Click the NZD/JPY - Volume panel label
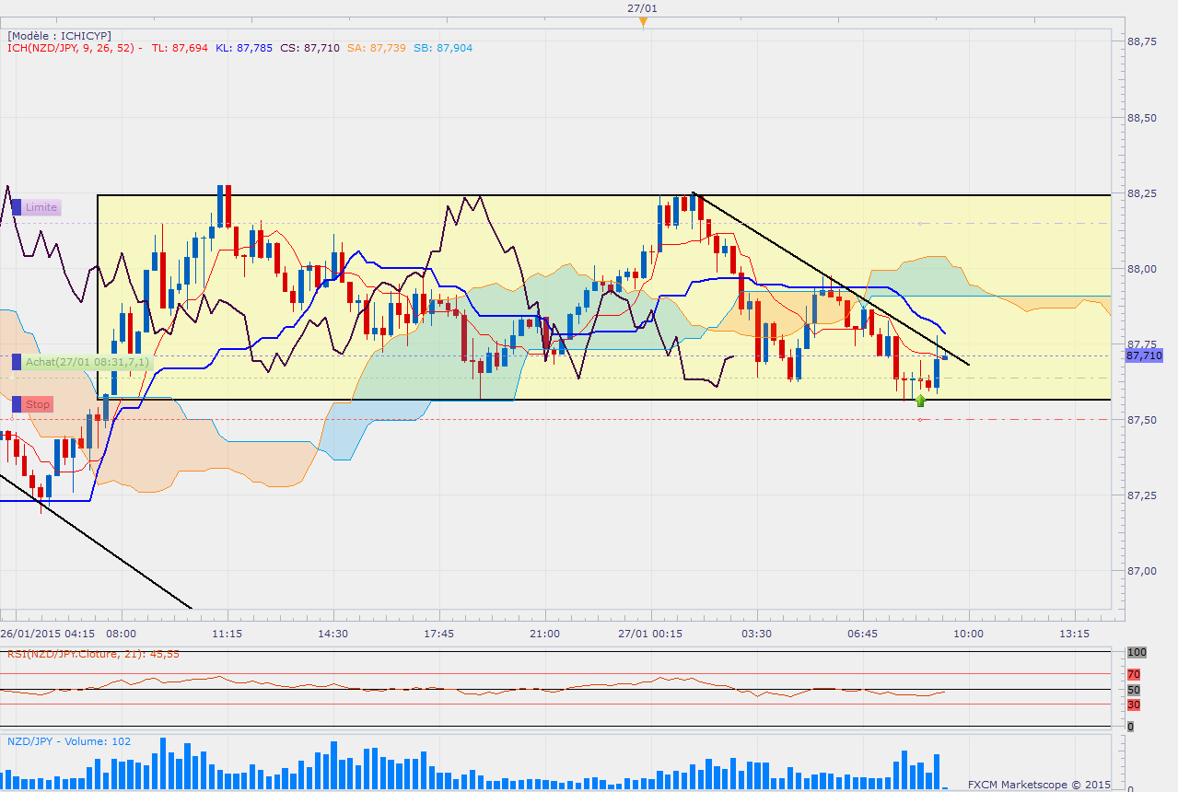Screen dimensions: 1178x792 coord(69,740)
